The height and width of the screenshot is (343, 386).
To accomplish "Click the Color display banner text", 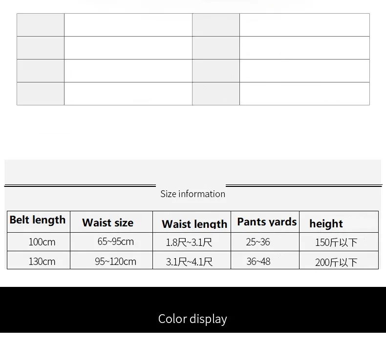I will click(193, 319).
